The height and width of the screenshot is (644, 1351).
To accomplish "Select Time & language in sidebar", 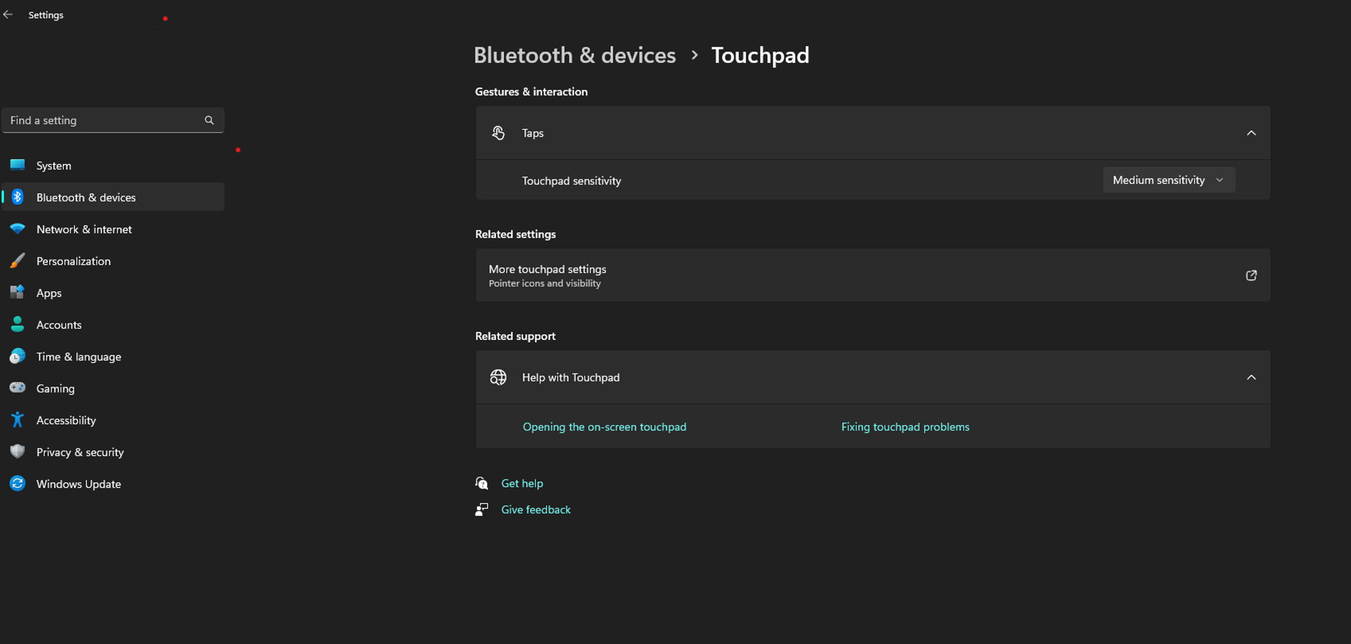I will (78, 357).
